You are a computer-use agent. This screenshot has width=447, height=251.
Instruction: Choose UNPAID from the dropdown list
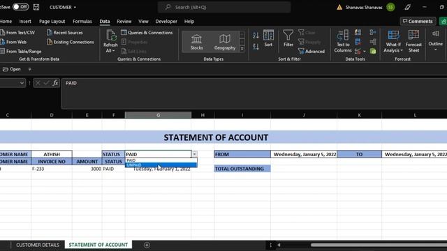pos(161,165)
